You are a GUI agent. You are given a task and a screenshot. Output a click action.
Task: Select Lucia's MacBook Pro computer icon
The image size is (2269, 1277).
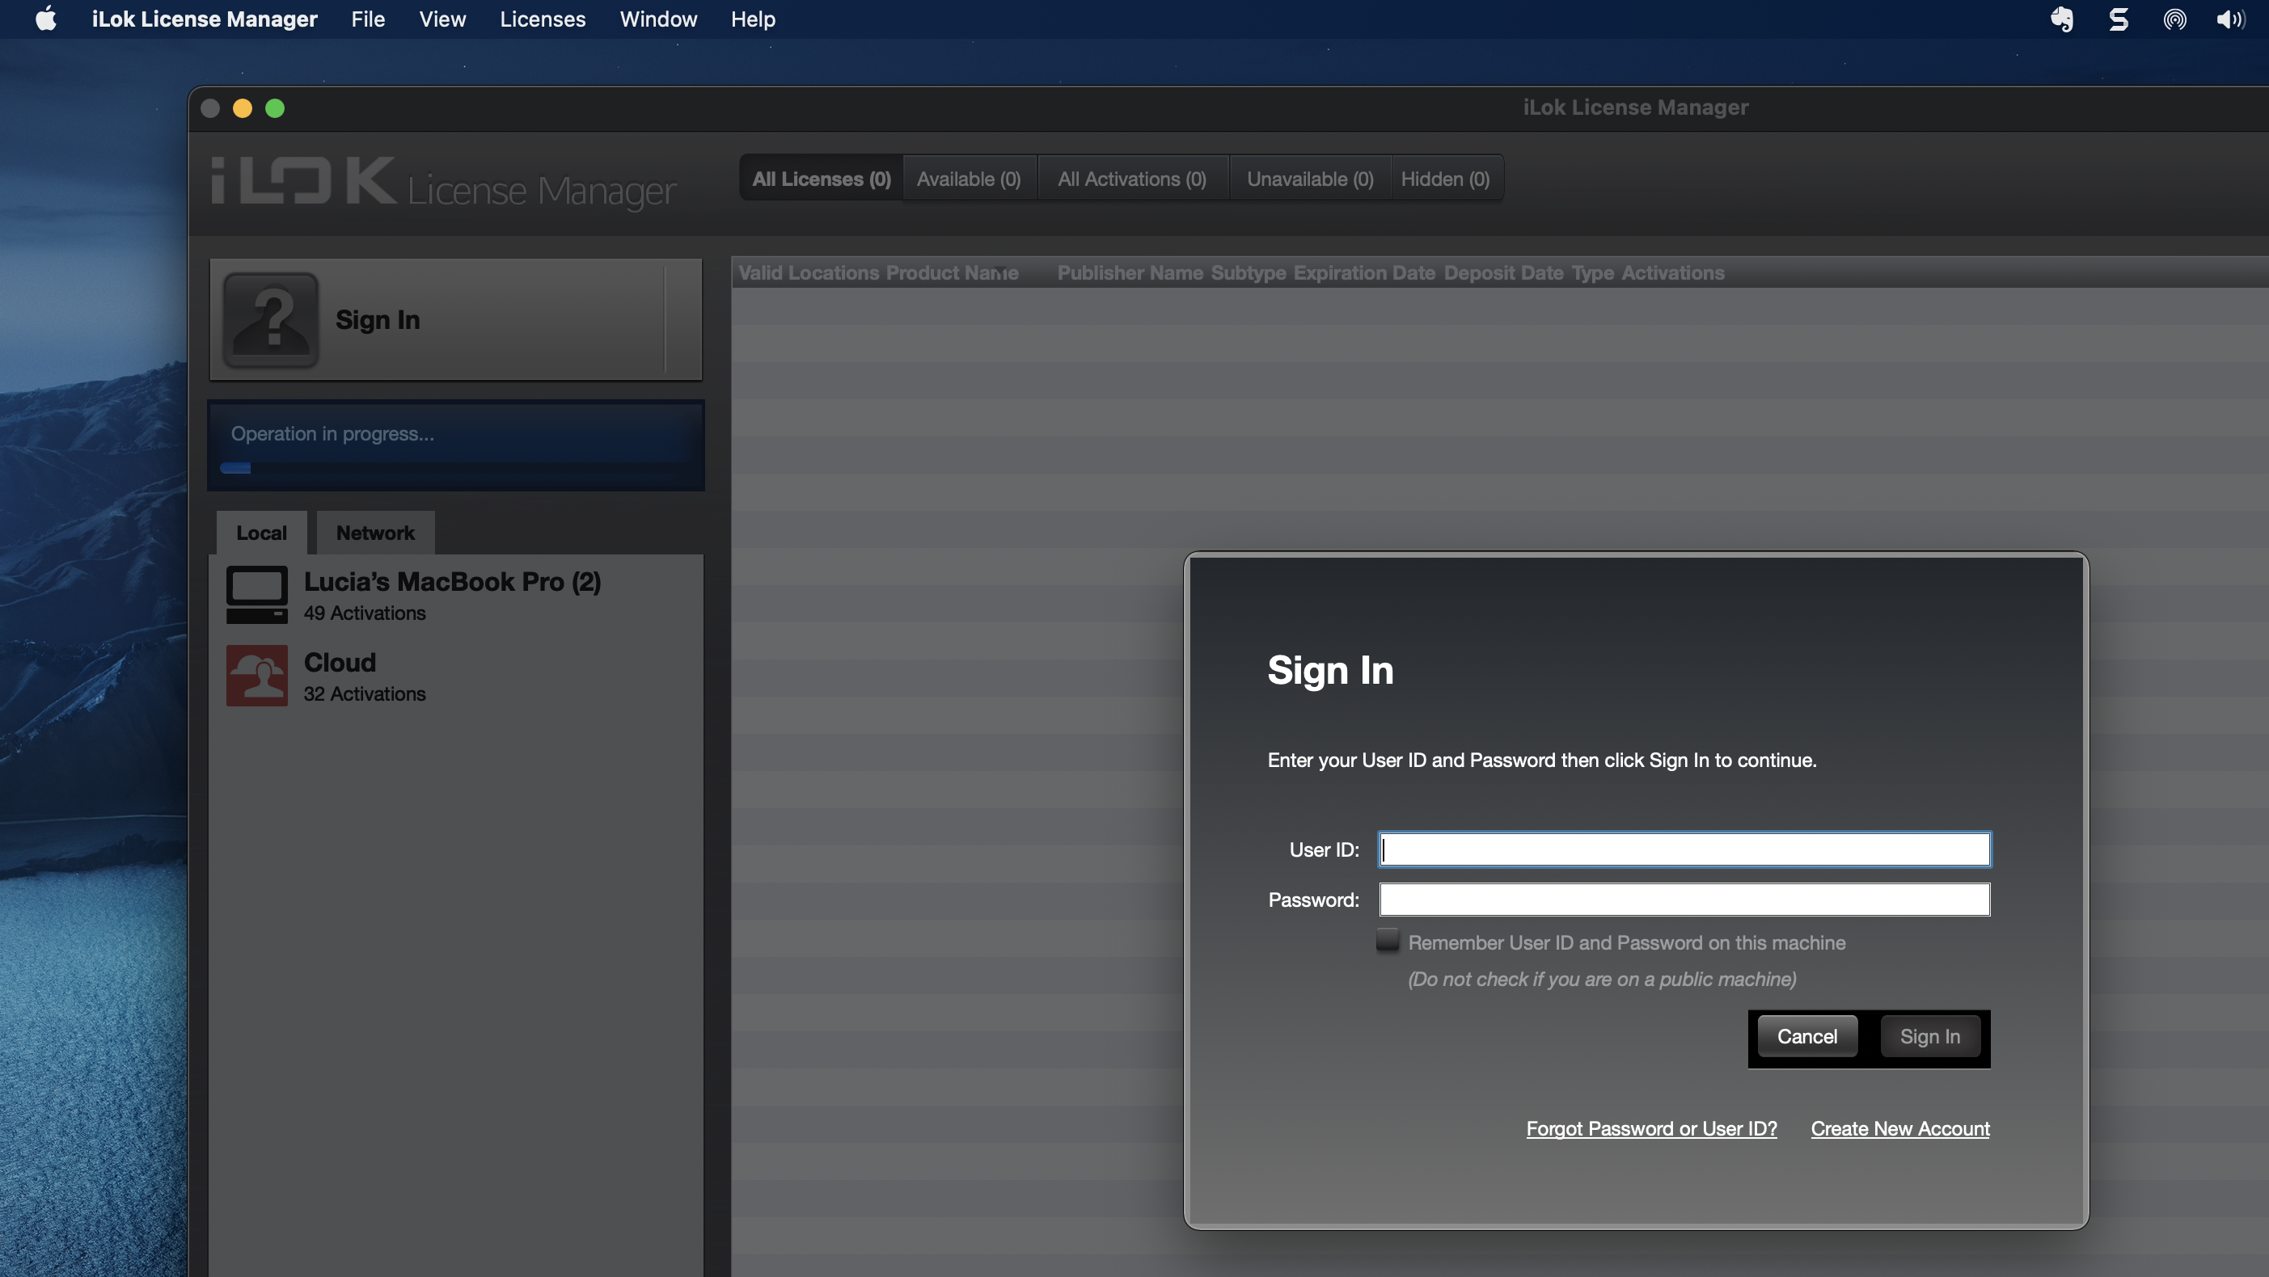[x=256, y=595]
